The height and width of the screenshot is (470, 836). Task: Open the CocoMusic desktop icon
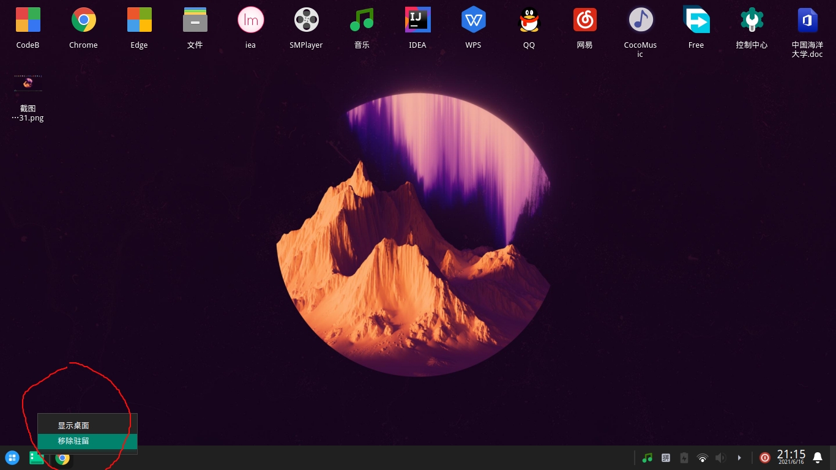point(640,20)
